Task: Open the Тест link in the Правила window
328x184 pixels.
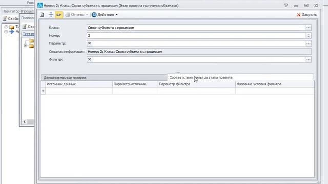Action: [x=29, y=34]
